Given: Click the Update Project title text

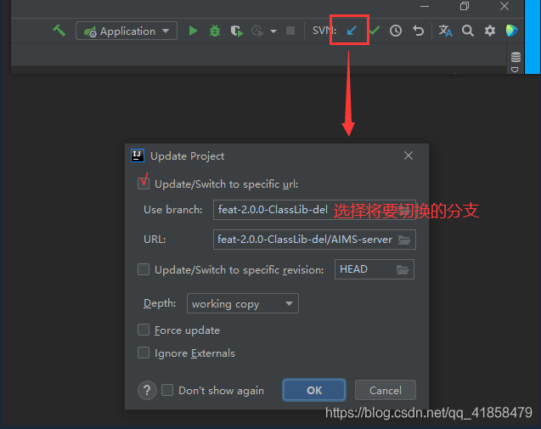Looking at the screenshot, I should point(188,156).
